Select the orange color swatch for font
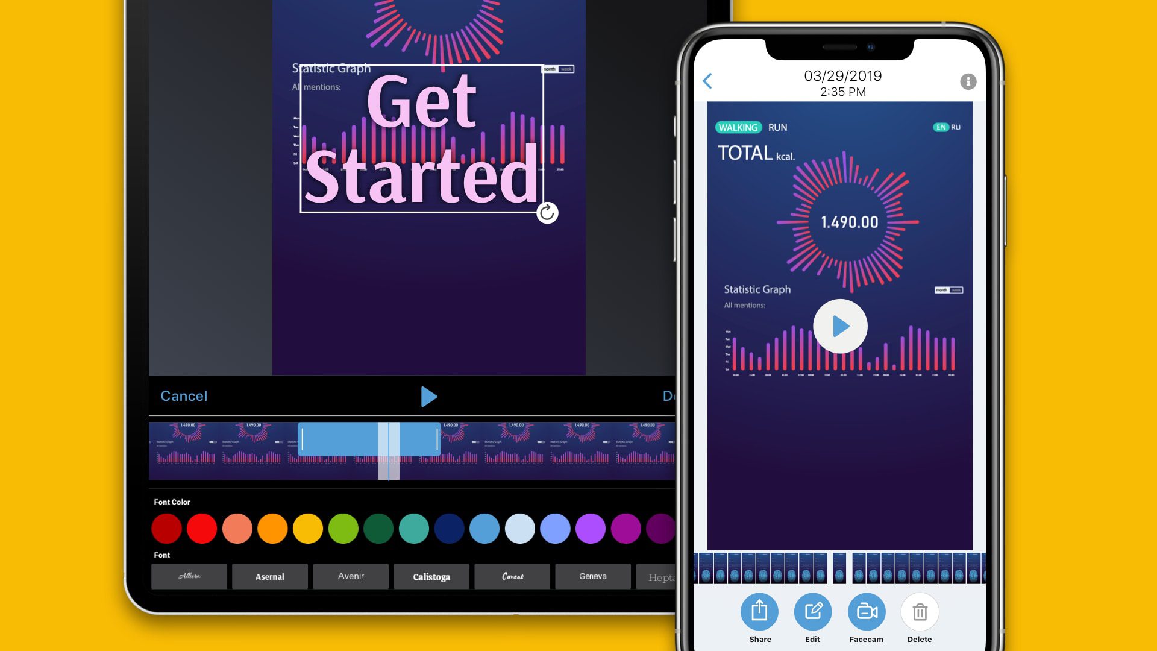 (272, 528)
